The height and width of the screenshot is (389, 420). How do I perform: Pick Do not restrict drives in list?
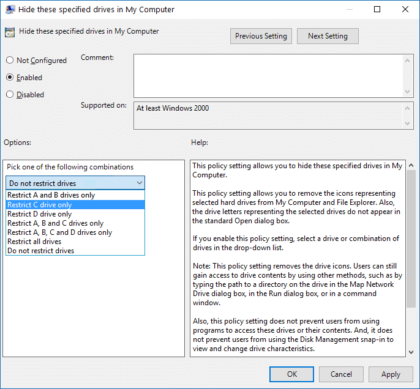click(41, 251)
